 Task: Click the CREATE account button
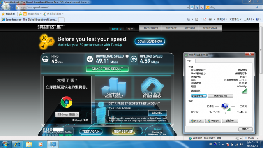coord(157,113)
